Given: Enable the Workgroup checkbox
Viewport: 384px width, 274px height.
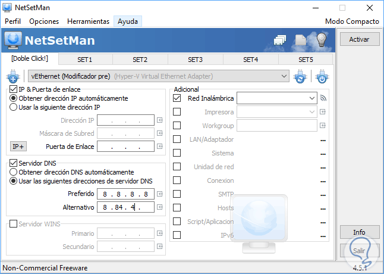Looking at the screenshot, I should click(177, 126).
